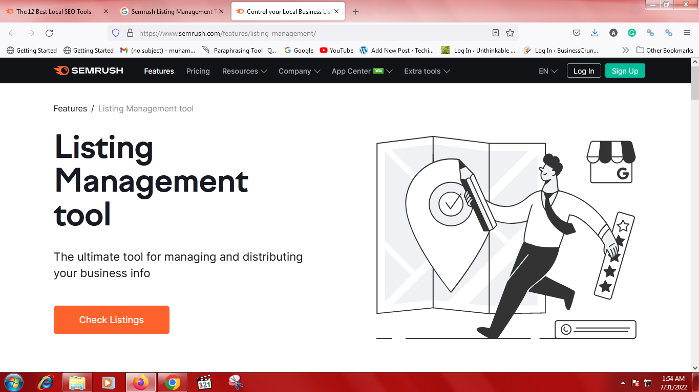This screenshot has height=392, width=699.
Task: Open the Features menu item
Action: (159, 71)
